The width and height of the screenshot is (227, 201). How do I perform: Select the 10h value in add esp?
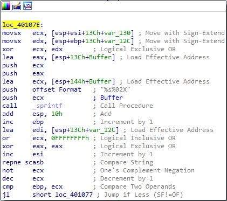coord(57,114)
